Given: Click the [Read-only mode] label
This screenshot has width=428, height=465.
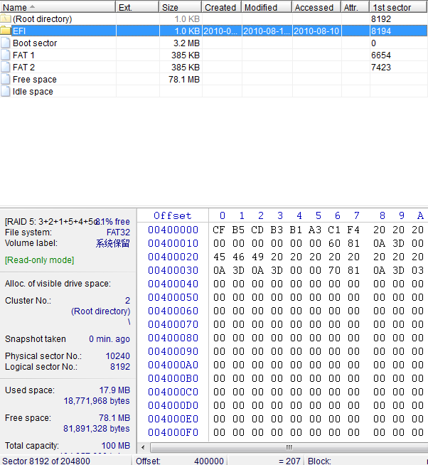Looking at the screenshot, I should tap(39, 260).
